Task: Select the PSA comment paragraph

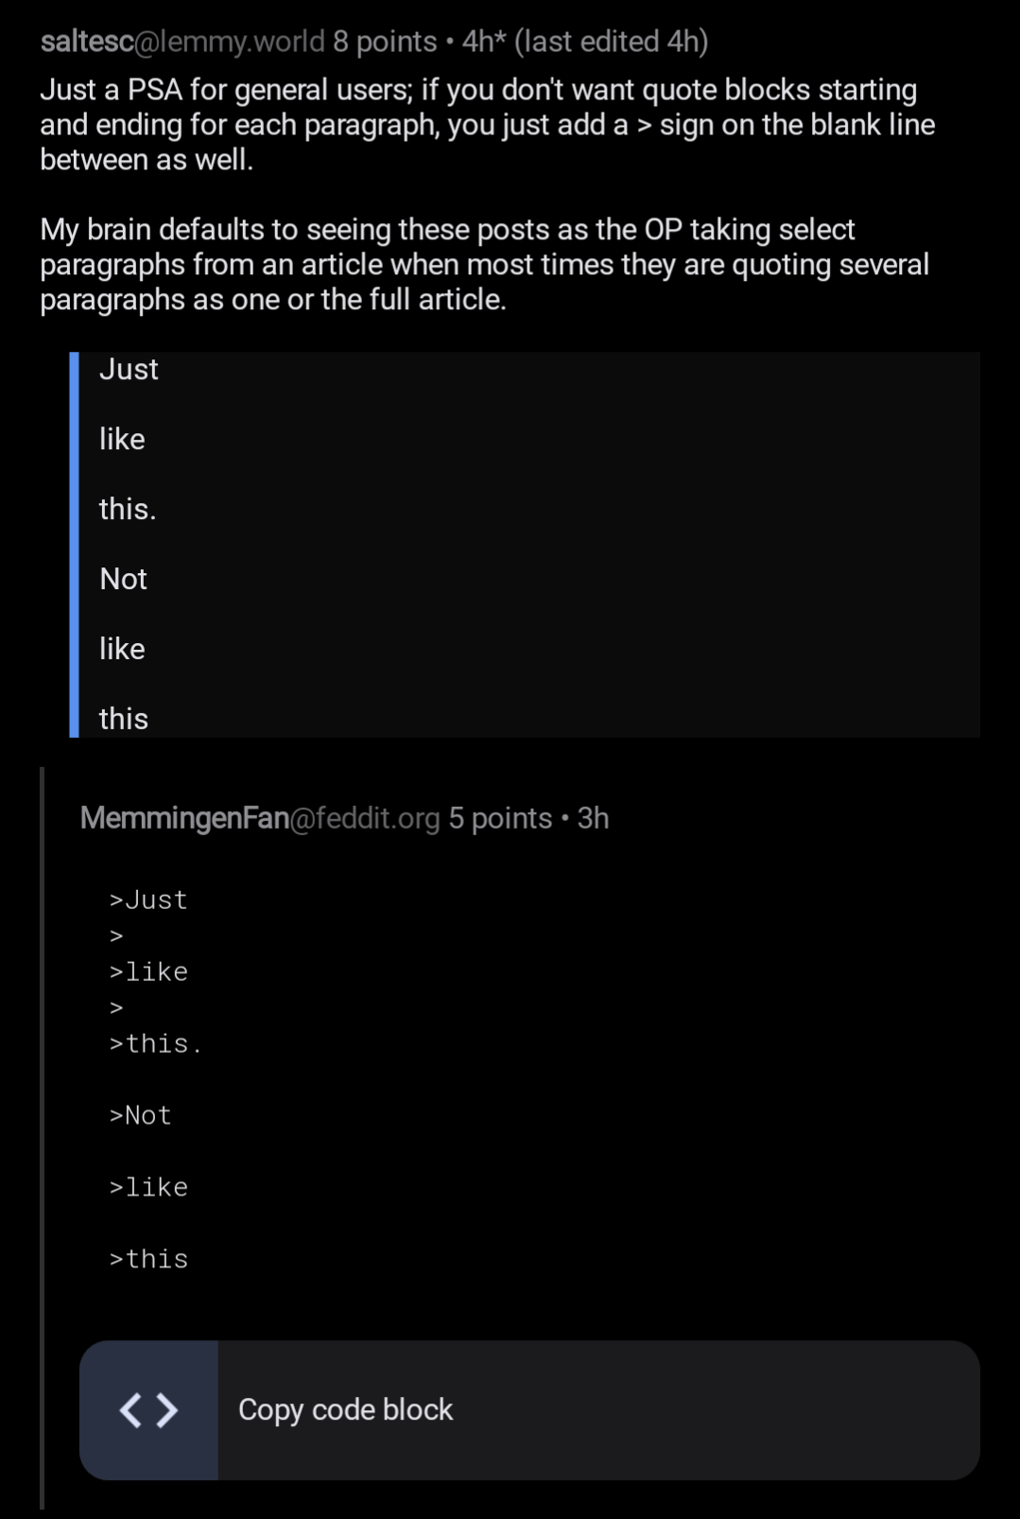Action: tap(488, 125)
